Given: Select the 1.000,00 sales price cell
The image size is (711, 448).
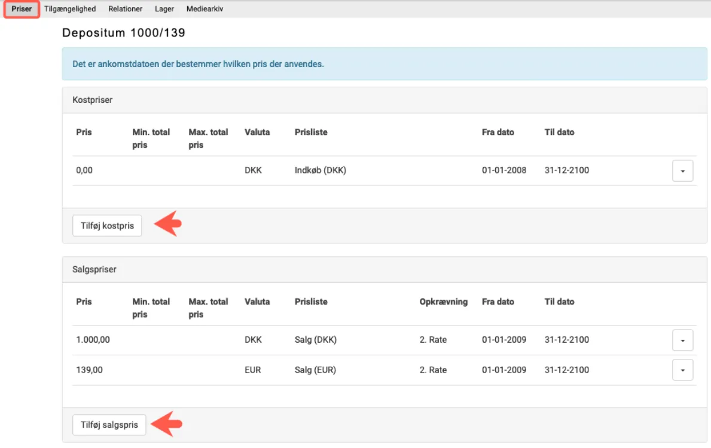Looking at the screenshot, I should (x=93, y=340).
